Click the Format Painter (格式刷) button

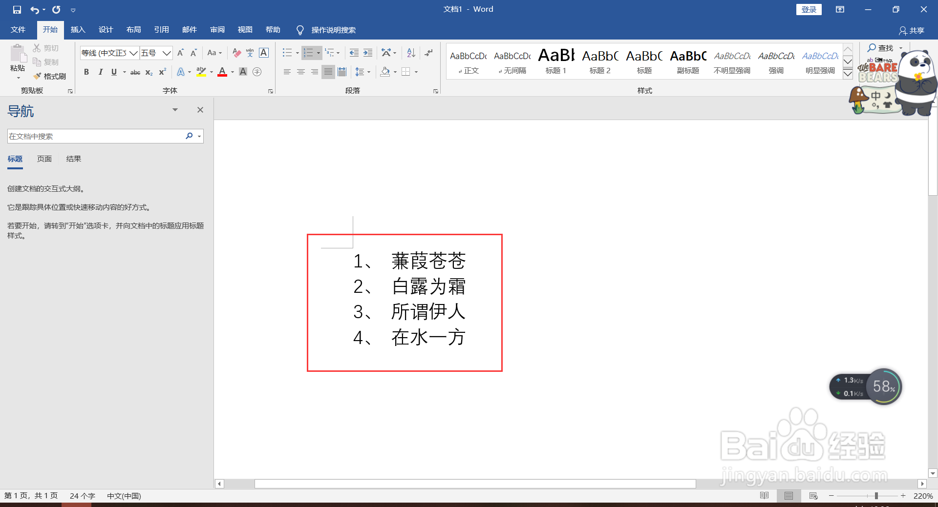pos(49,76)
